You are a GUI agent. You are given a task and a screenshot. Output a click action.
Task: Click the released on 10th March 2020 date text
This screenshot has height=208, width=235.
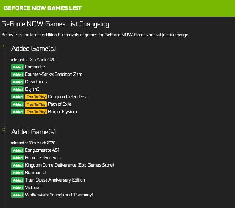pos(33,143)
